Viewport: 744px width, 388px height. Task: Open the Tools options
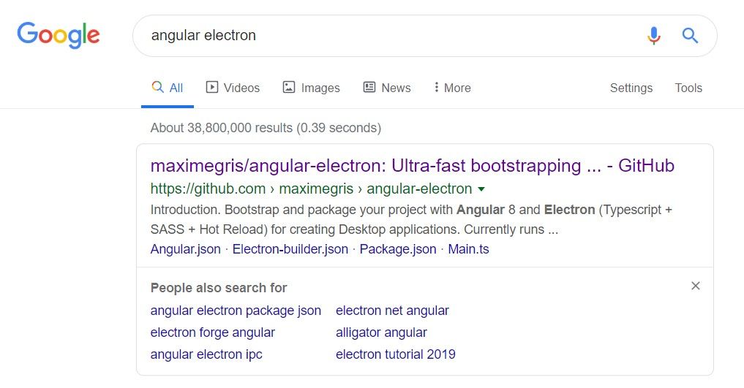(688, 88)
